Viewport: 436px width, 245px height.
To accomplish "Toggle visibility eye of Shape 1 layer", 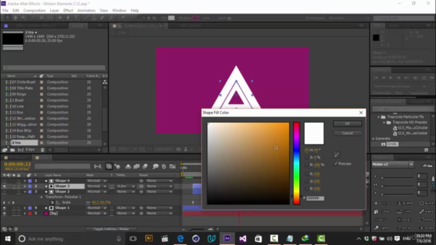I will tap(5, 208).
